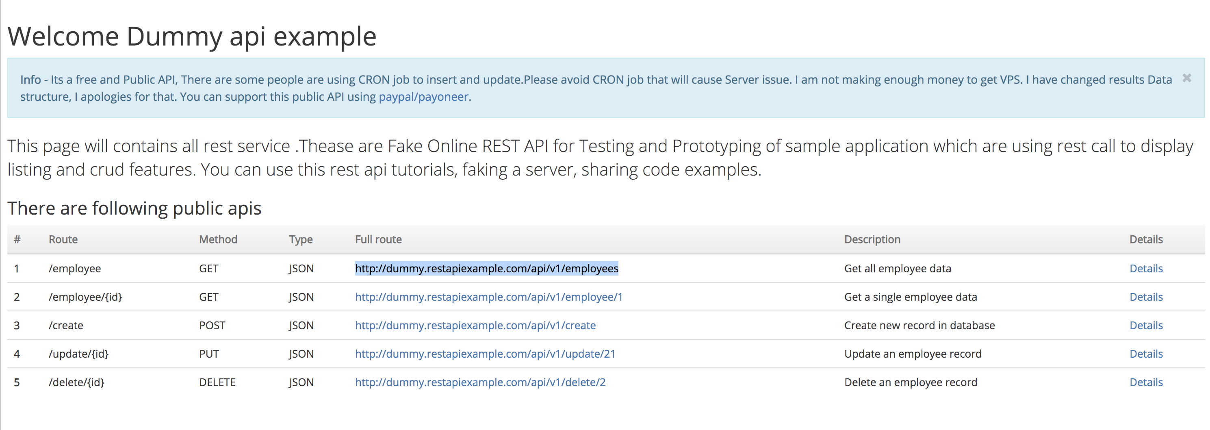Dismiss the Info alert with the close icon
This screenshot has width=1210, height=430.
1186,78
